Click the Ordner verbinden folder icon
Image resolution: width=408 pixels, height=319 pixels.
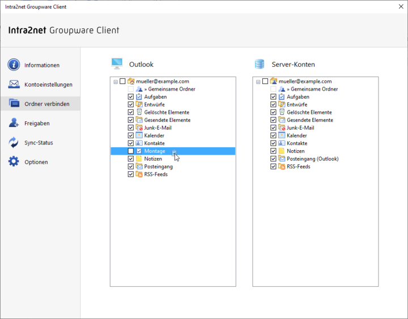(14, 103)
